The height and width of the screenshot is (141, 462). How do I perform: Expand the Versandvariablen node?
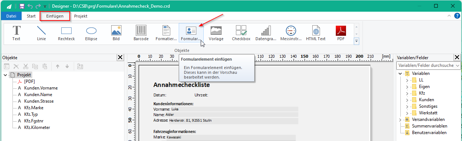[x=400, y=119]
